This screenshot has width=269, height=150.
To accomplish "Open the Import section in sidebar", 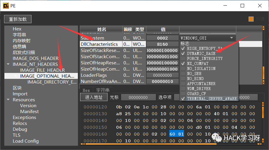I will [x=20, y=94].
